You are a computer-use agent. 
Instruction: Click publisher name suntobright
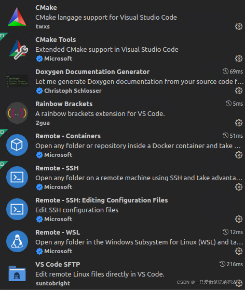pyautogui.click(x=53, y=283)
